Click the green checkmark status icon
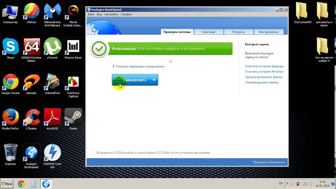Viewport: 336px width, 189px height. pyautogui.click(x=99, y=49)
